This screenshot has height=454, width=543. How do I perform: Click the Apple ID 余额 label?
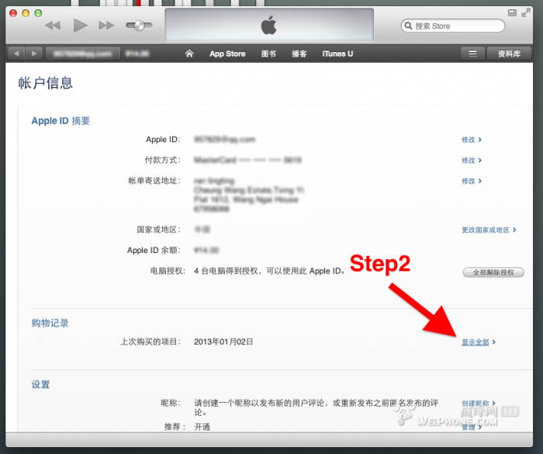[x=154, y=250]
